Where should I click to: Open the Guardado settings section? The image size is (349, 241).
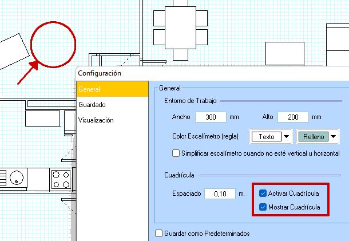(x=92, y=105)
